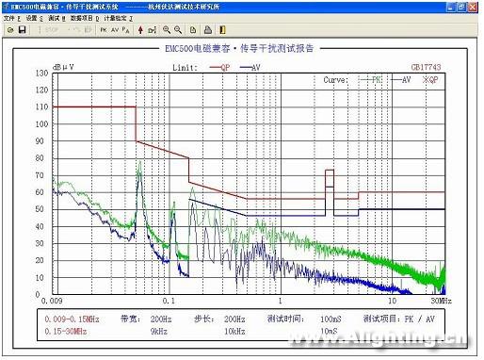
Task: Click the 100mS test time value
Action: [331, 319]
